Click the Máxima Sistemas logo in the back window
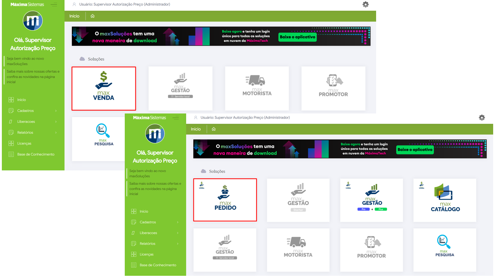The height and width of the screenshot is (278, 495). pos(27,5)
